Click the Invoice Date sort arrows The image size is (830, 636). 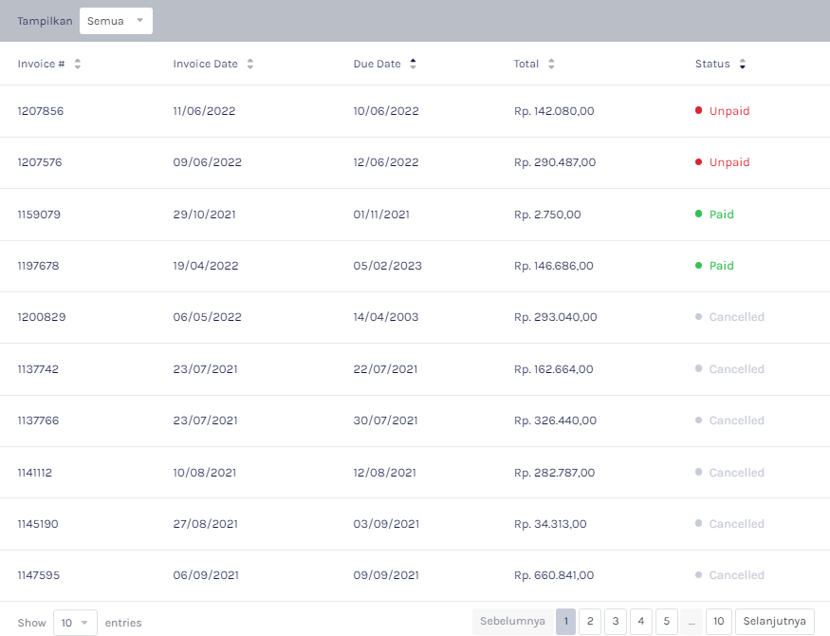[x=250, y=65]
